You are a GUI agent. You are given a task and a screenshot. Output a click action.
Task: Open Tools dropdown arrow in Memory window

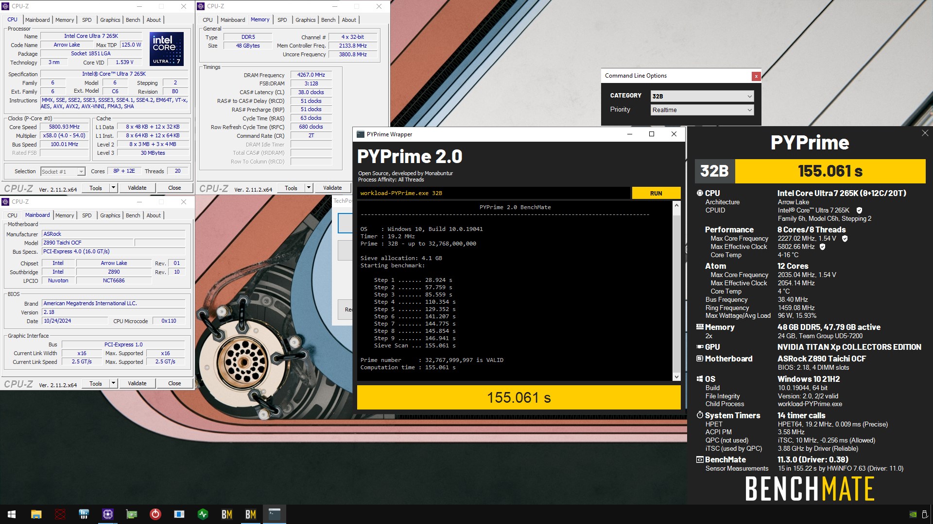(x=309, y=188)
